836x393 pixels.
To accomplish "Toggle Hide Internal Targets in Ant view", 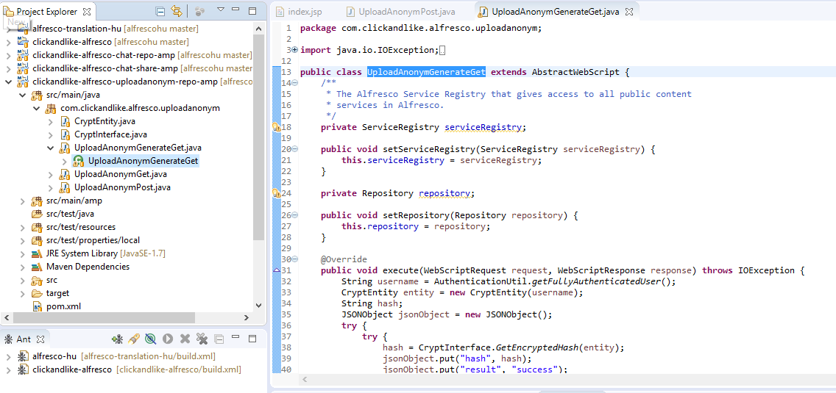I will tap(151, 339).
